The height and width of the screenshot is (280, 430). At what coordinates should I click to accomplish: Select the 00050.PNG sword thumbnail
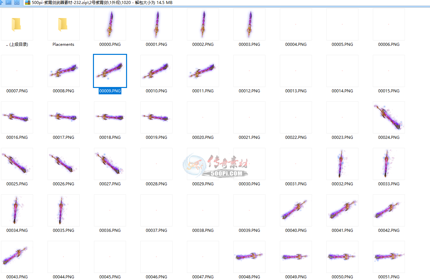coord(342,257)
